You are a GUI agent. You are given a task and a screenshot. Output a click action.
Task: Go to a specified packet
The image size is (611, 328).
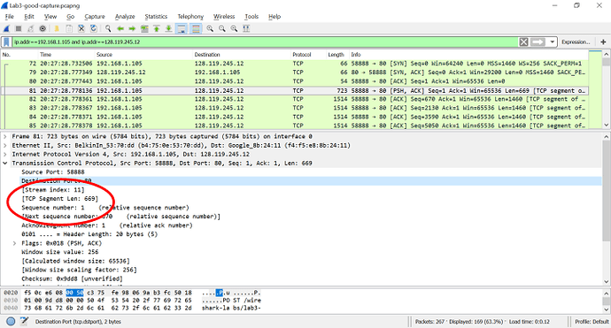pos(144,28)
